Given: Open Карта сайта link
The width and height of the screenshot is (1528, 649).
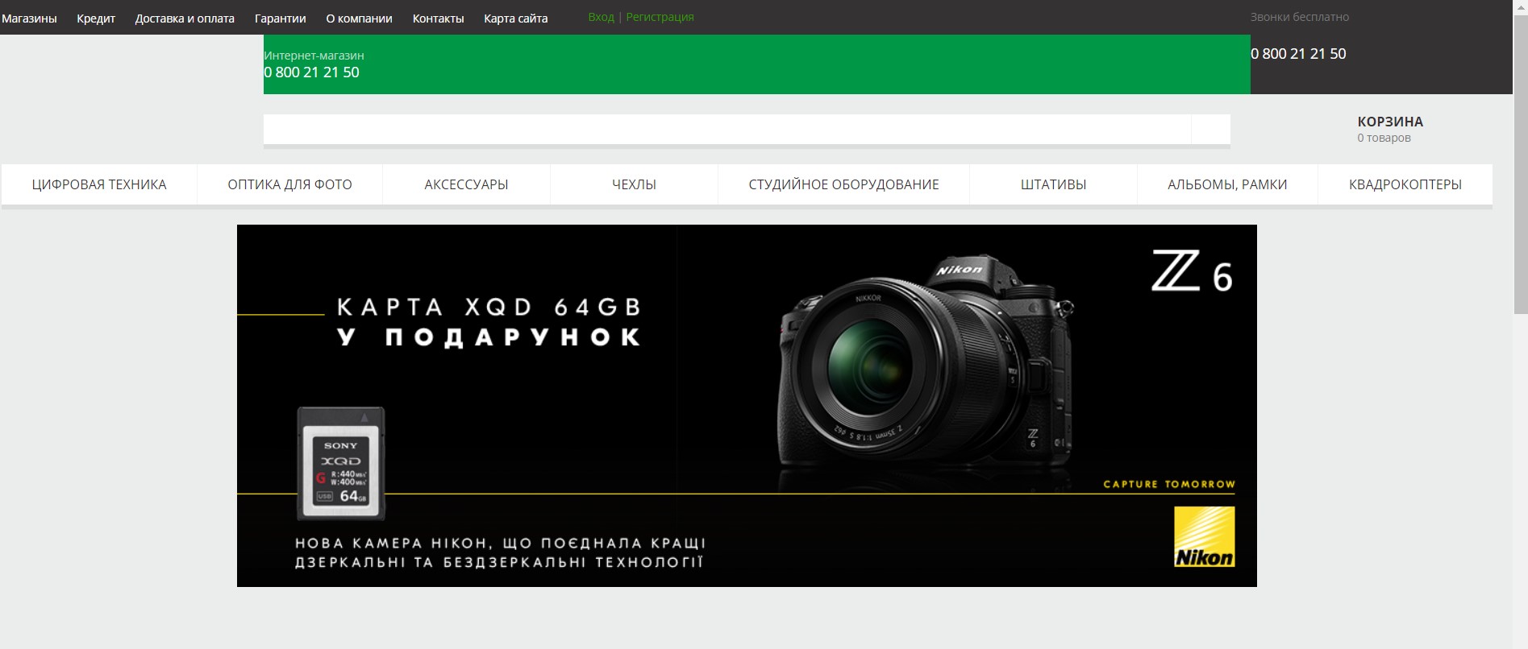Looking at the screenshot, I should coord(515,19).
